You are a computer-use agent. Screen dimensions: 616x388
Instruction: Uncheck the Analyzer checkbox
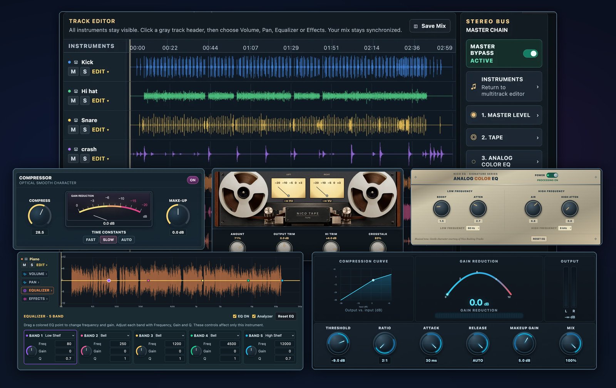click(254, 316)
